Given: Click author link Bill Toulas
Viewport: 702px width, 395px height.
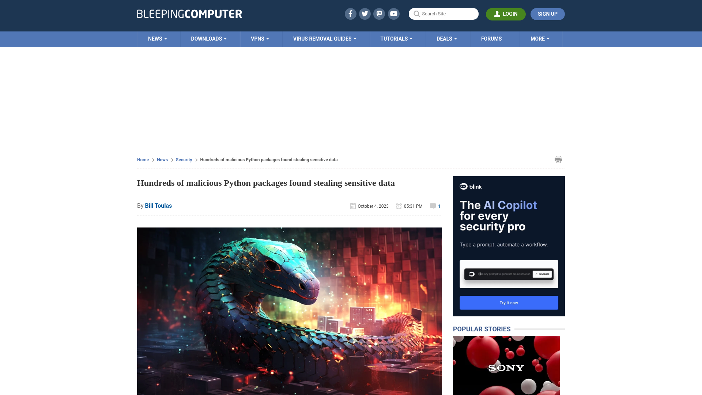Looking at the screenshot, I should pyautogui.click(x=158, y=206).
